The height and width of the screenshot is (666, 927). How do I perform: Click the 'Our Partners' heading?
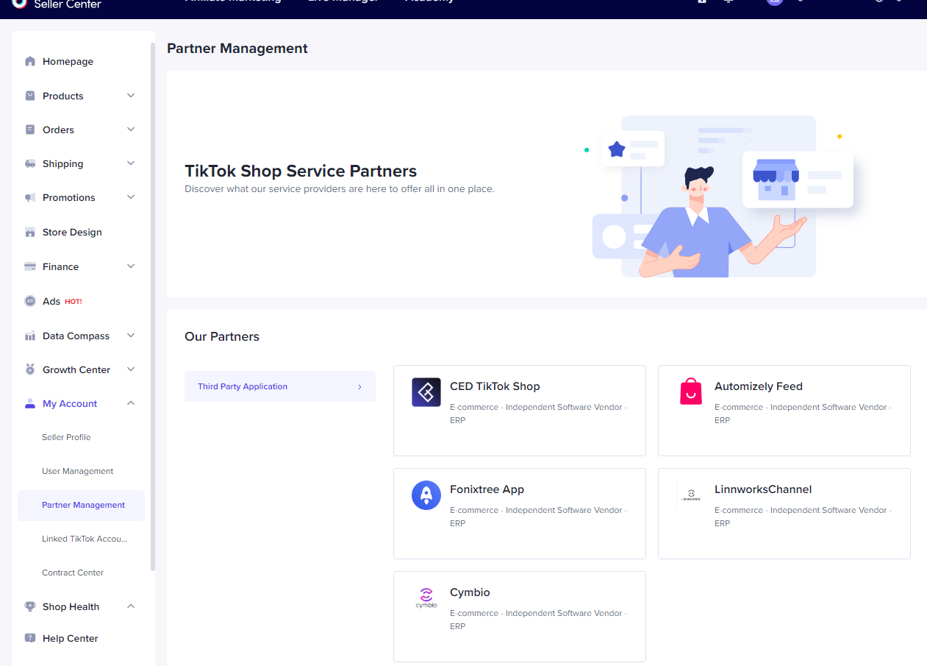[222, 336]
